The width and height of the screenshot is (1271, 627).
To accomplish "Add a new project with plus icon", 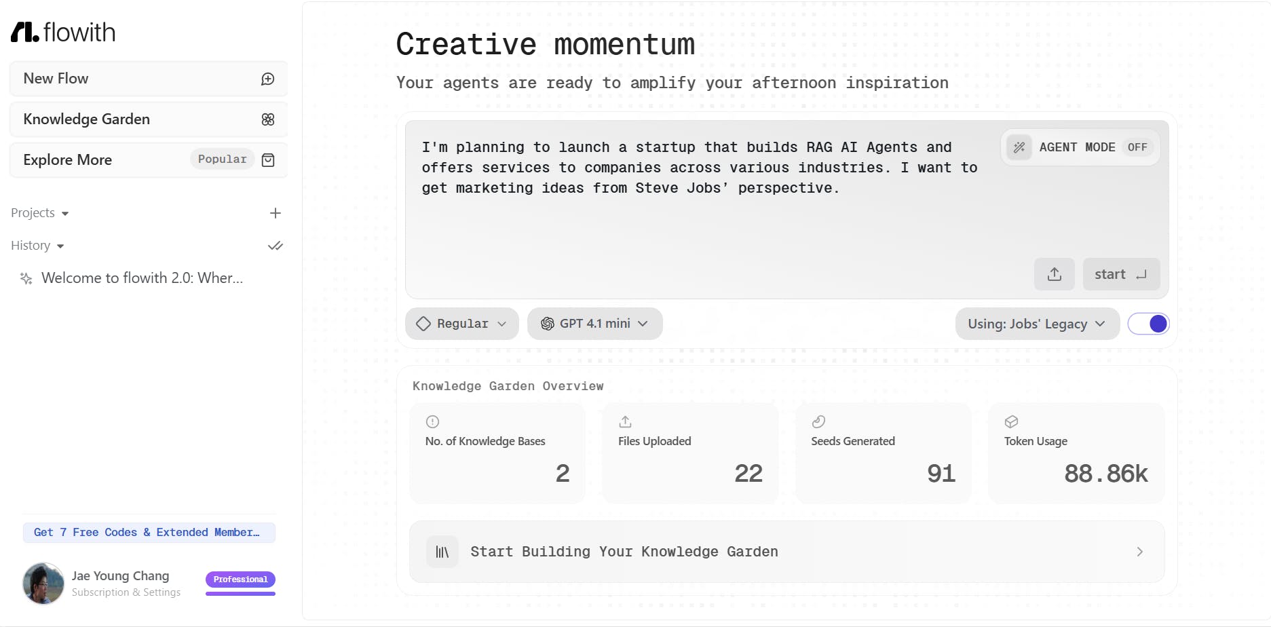I will (x=275, y=213).
